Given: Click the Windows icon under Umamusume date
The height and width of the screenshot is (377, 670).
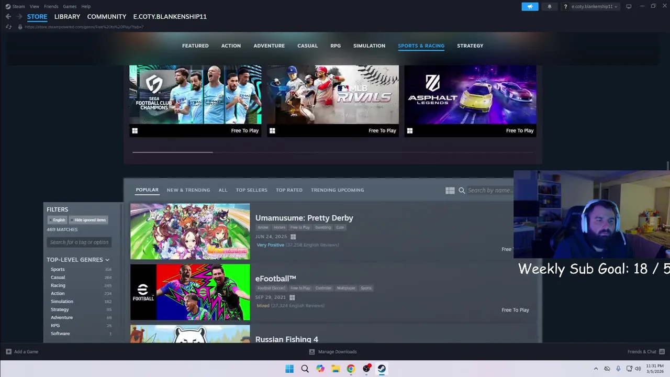Looking at the screenshot, I should pyautogui.click(x=293, y=237).
